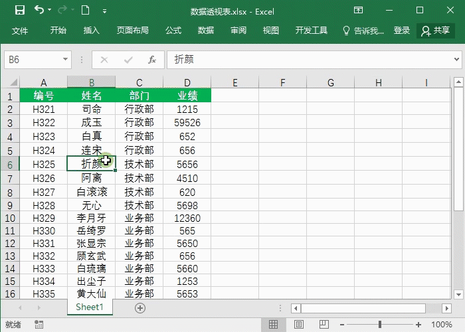Select column F header

point(282,82)
